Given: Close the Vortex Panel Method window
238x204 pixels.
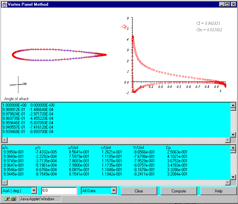Looking at the screenshot, I should [233, 4].
